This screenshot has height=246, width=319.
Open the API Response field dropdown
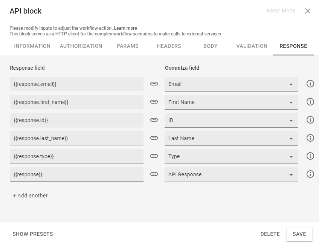click(x=291, y=174)
